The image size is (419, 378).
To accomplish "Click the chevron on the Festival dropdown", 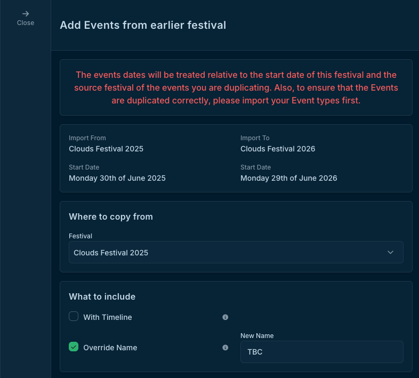I will coord(390,252).
